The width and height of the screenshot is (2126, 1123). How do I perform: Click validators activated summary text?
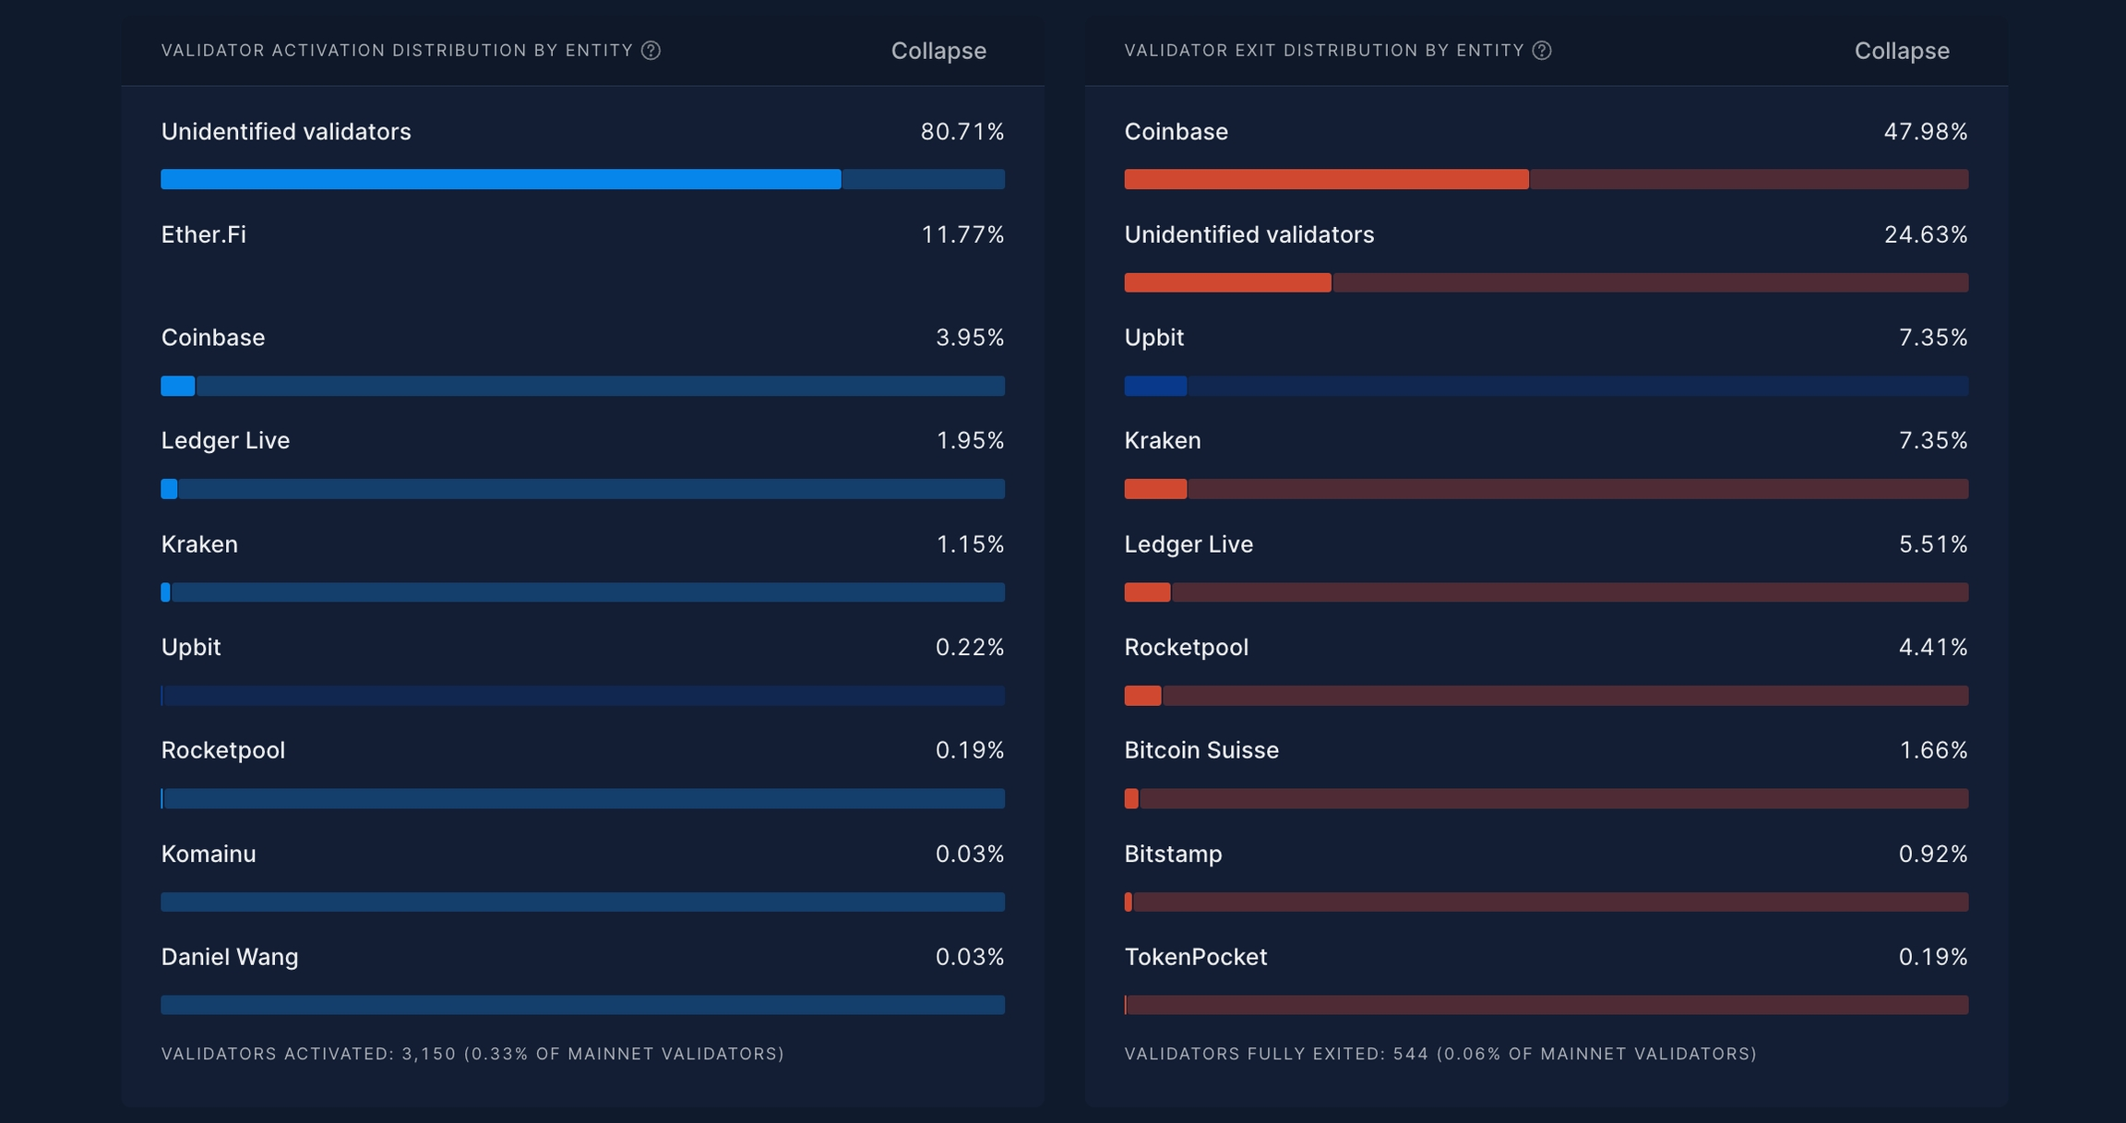(472, 1054)
